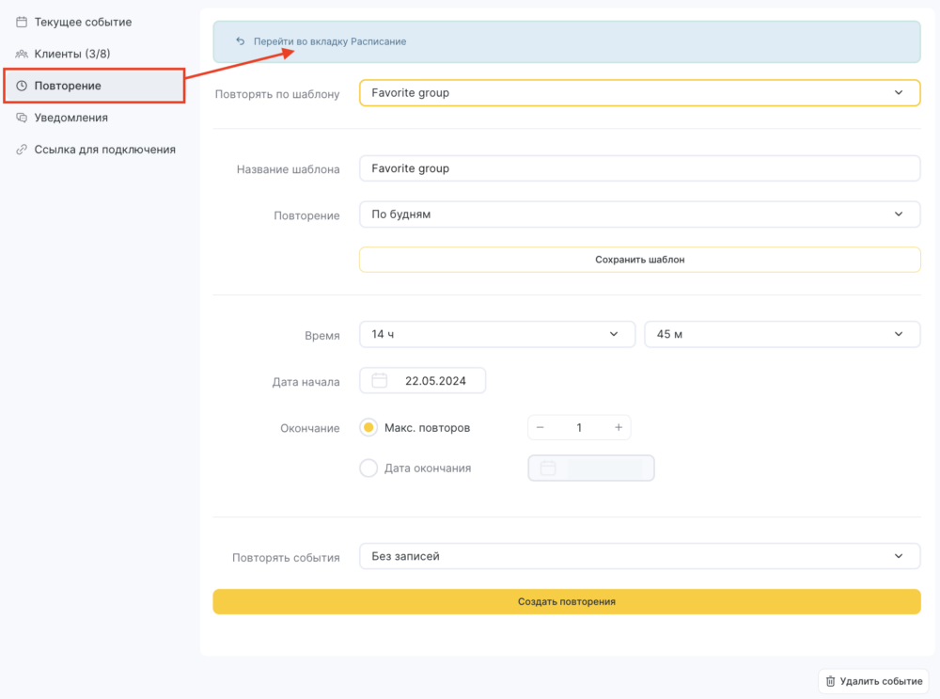The width and height of the screenshot is (940, 699).
Task: Click the back arrow icon in the schedule banner
Action: (241, 41)
